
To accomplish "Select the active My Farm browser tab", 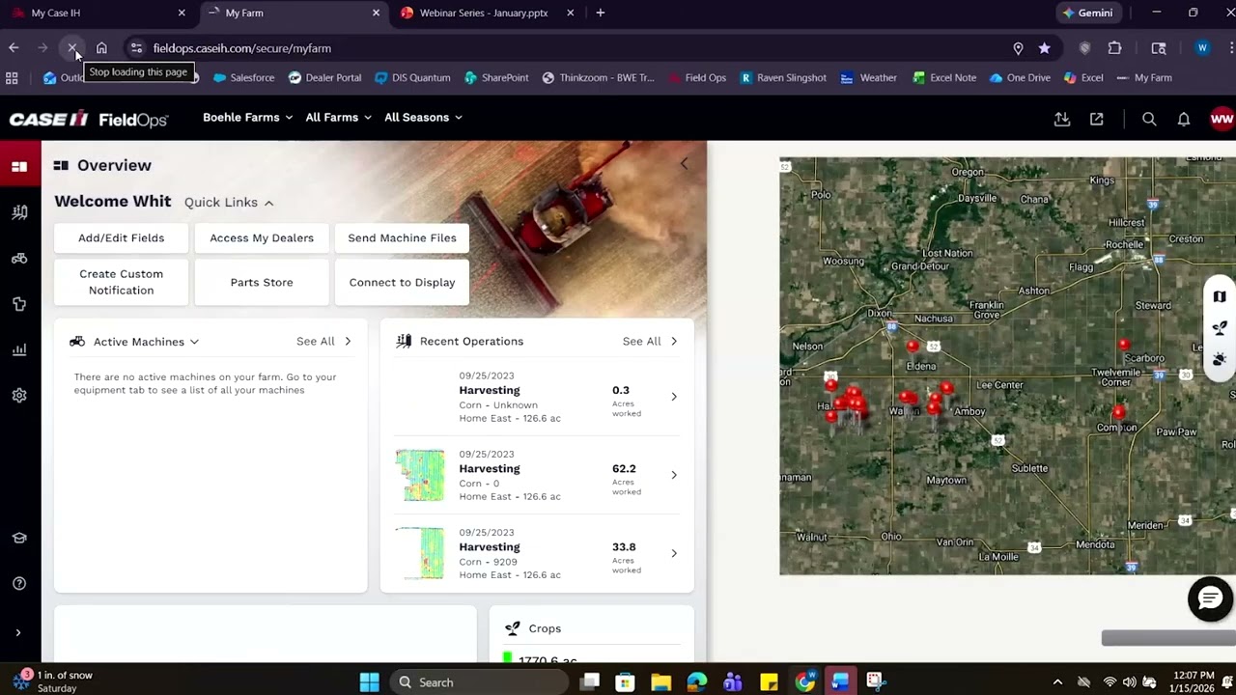I will [293, 14].
